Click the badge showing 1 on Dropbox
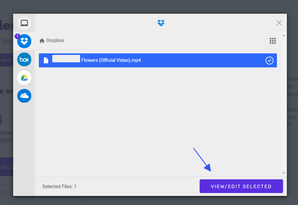The height and width of the screenshot is (205, 298). pyautogui.click(x=17, y=36)
